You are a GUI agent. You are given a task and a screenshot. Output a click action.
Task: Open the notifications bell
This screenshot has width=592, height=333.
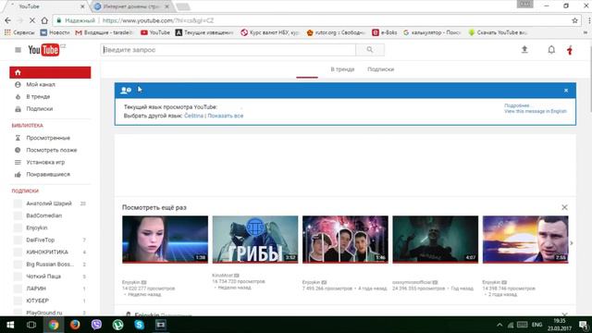[551, 49]
